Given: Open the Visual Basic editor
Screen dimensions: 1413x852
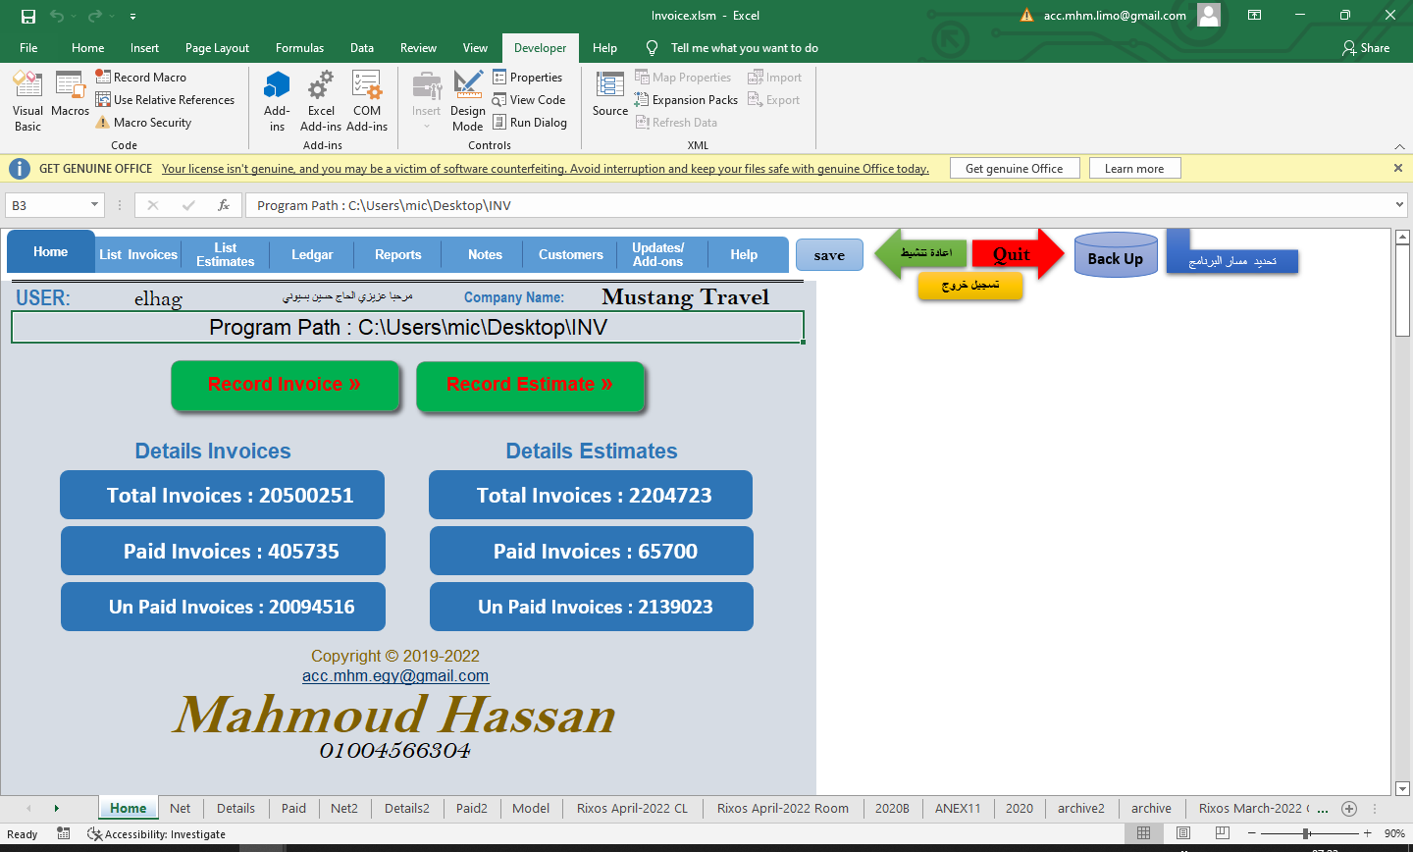Looking at the screenshot, I should tap(27, 100).
